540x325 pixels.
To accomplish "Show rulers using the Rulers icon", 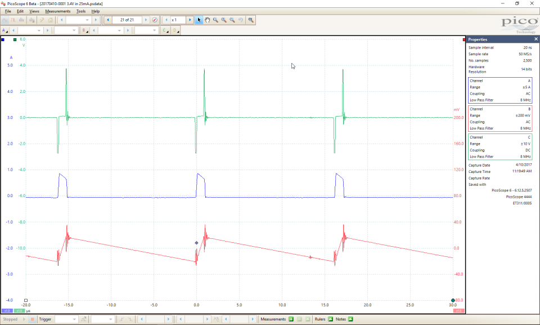I will [331, 319].
